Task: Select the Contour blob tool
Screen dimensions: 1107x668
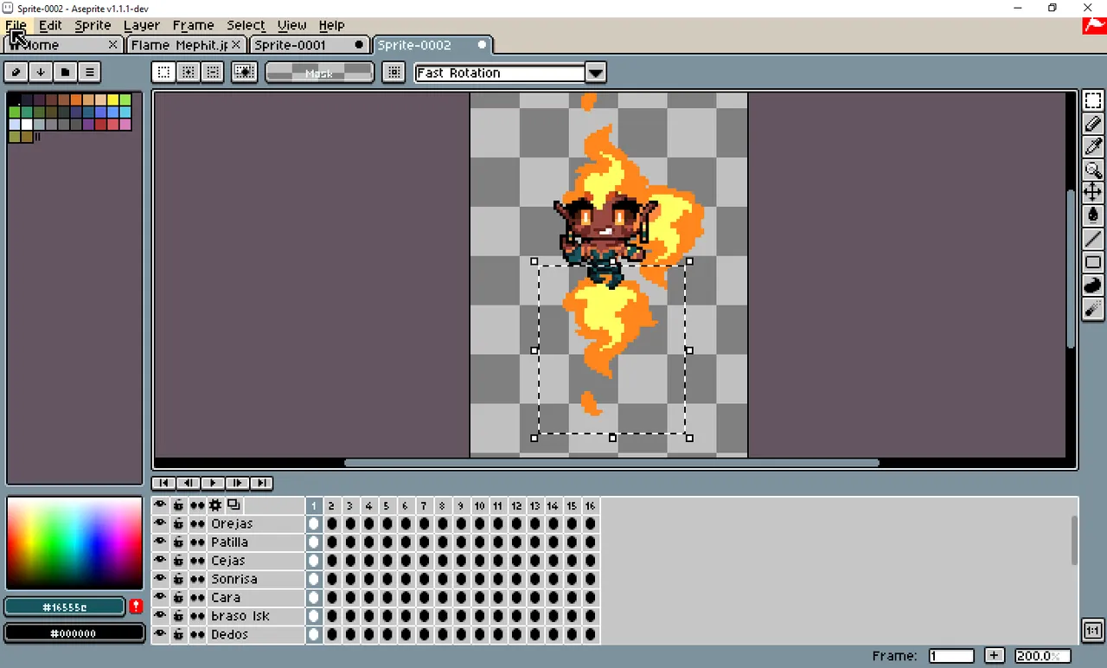Action: 1092,286
